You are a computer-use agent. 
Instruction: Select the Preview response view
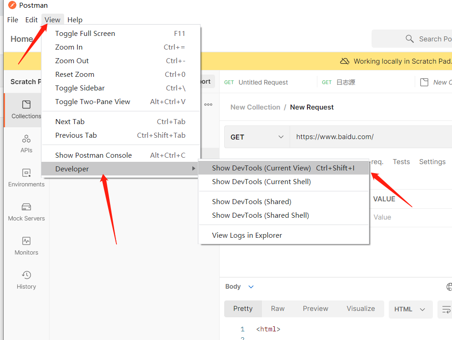[316, 309]
